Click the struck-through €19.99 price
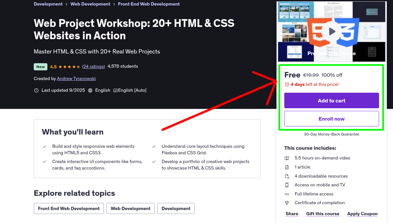Screen dimensions: 393x223 311,75
